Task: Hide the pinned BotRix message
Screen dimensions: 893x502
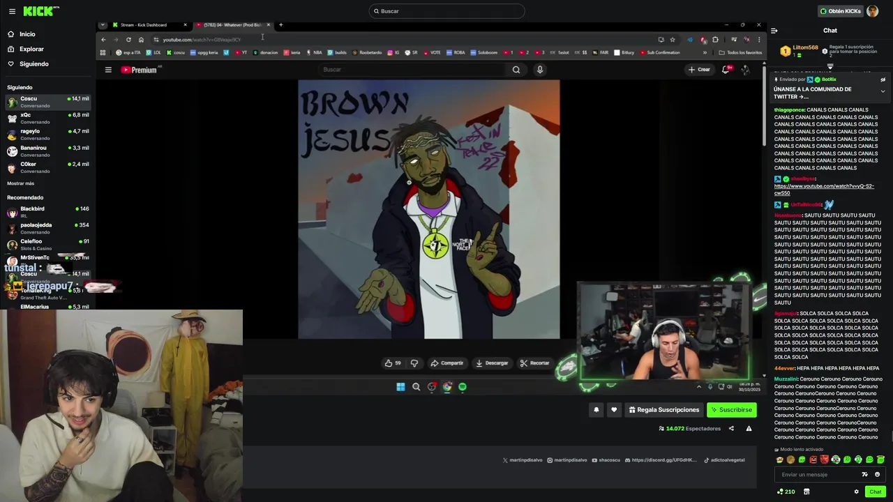Action: pyautogui.click(x=883, y=79)
